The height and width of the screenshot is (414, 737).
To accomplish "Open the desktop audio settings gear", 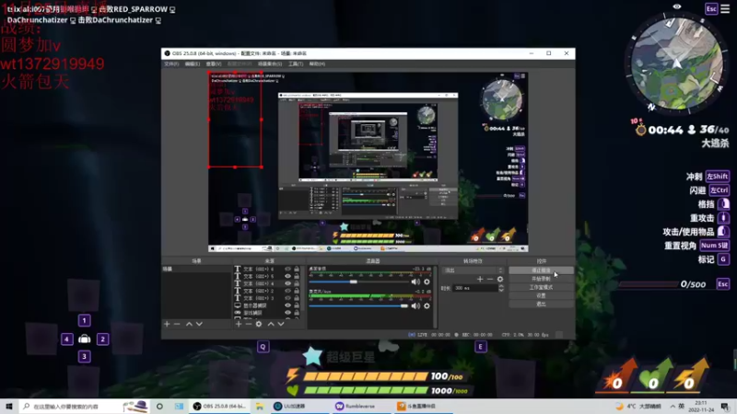I will click(x=427, y=282).
